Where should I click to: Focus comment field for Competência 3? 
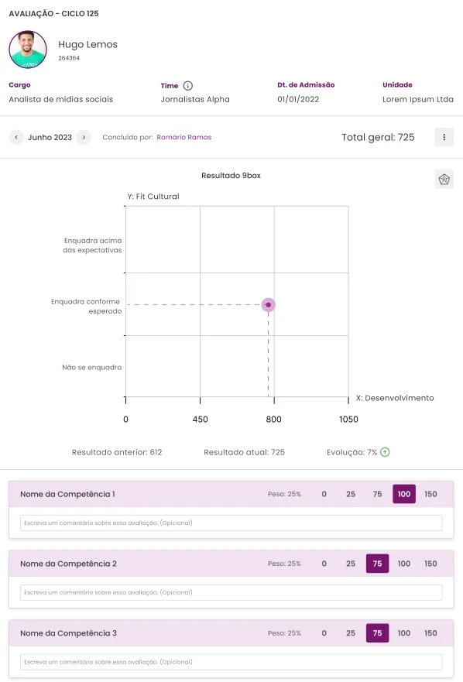click(x=231, y=662)
